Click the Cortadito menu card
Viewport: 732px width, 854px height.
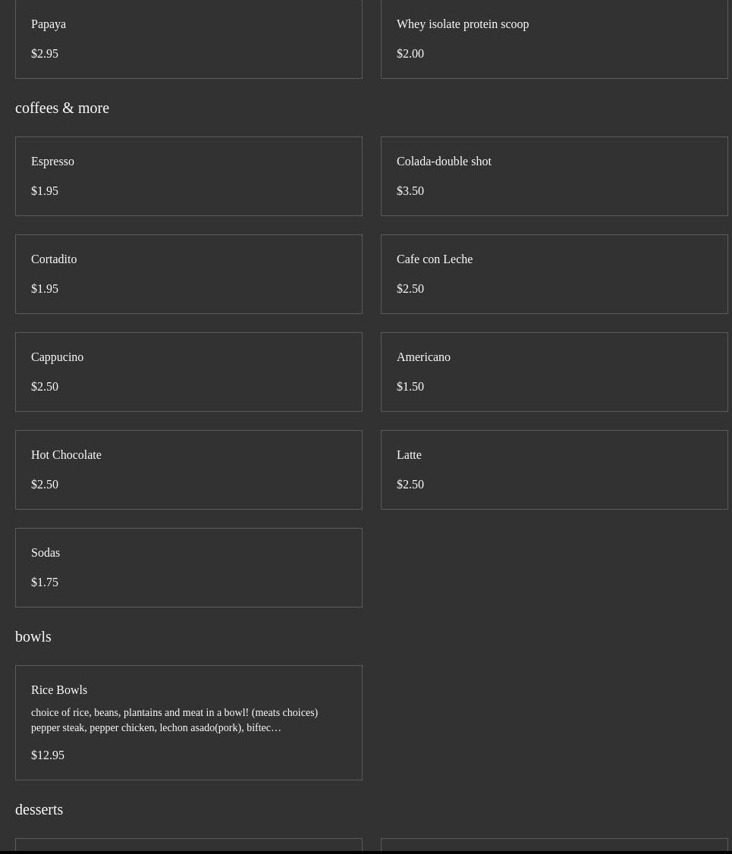(188, 274)
